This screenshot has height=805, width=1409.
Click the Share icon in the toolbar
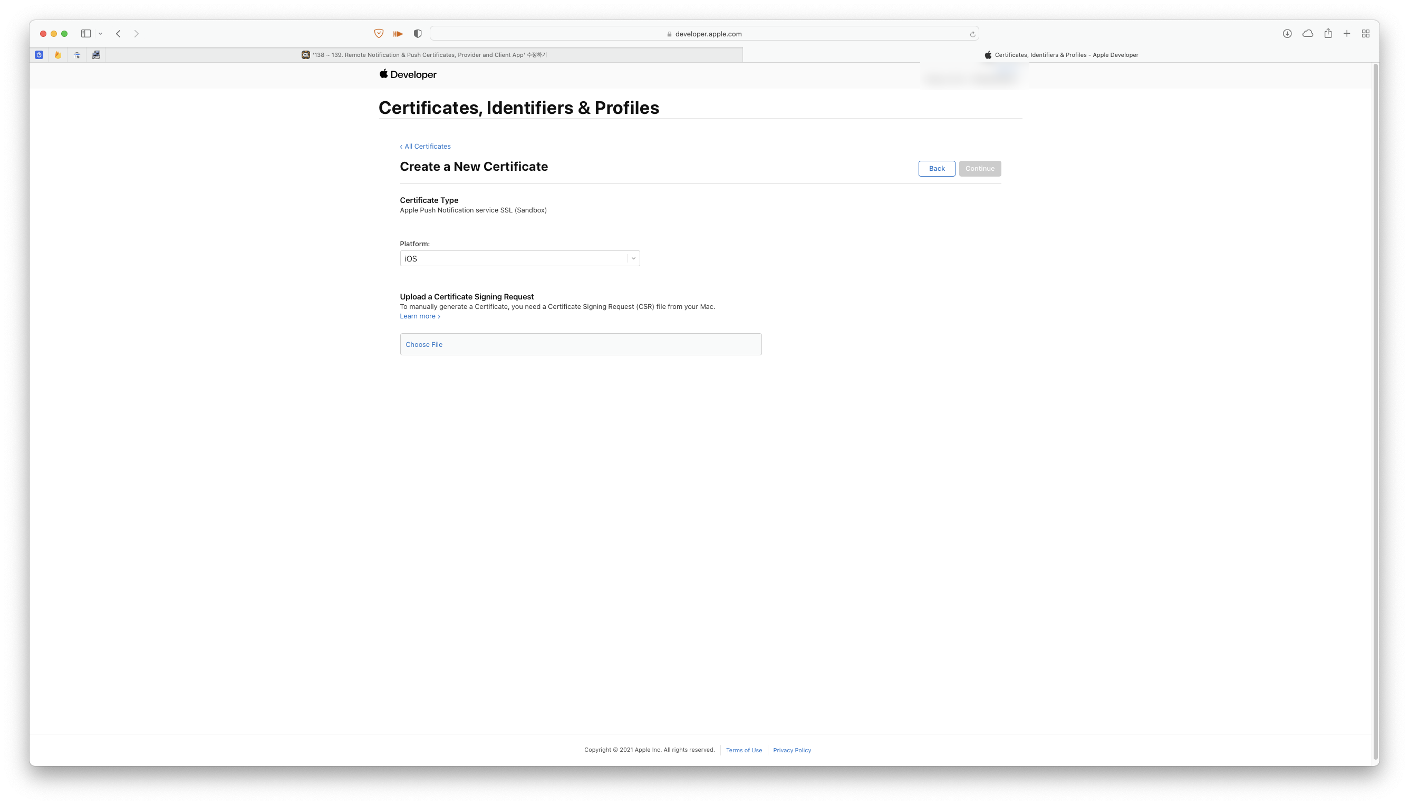click(x=1328, y=34)
